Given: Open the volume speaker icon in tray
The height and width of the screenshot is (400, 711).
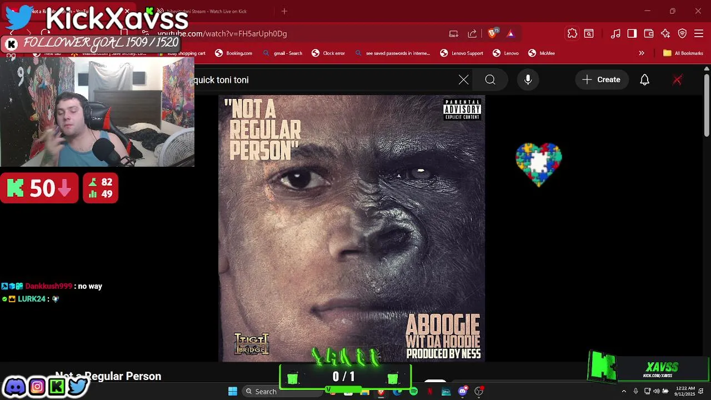Looking at the screenshot, I should click(x=657, y=391).
